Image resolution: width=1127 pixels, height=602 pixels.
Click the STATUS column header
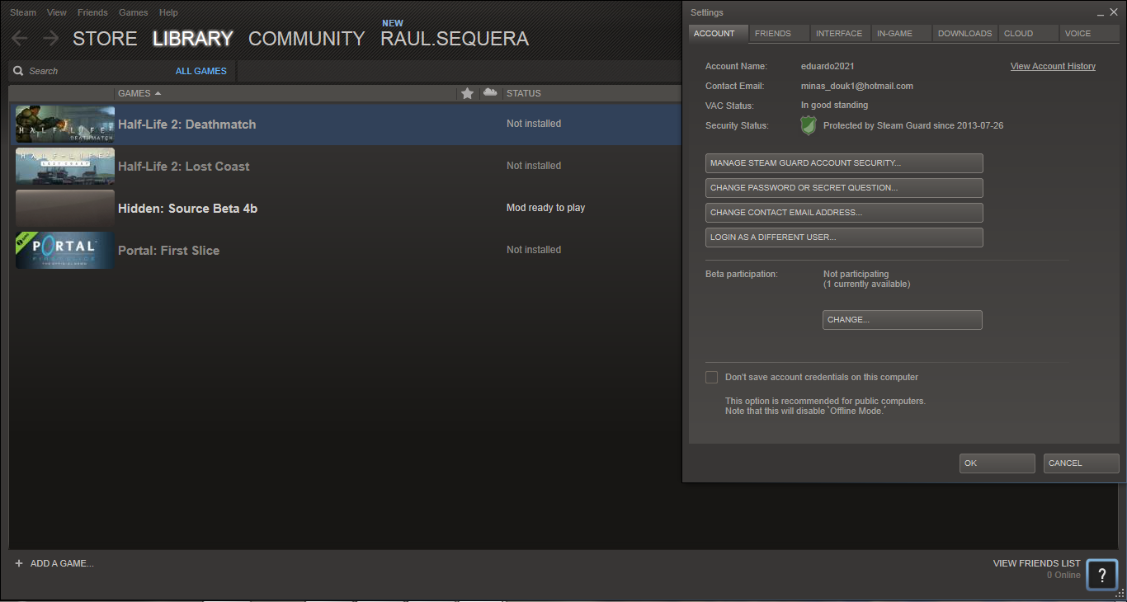523,93
